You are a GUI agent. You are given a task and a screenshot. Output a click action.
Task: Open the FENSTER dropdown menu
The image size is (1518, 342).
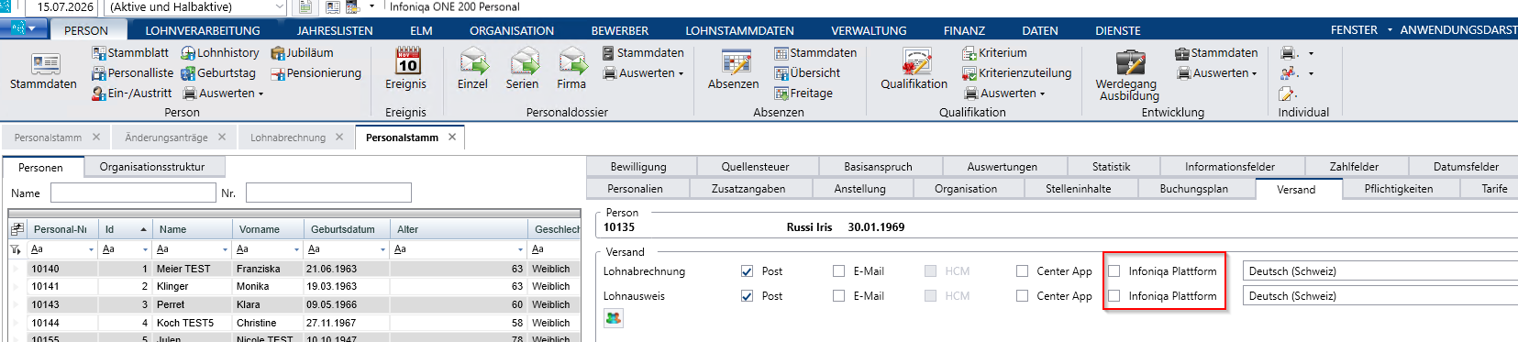click(x=1361, y=30)
